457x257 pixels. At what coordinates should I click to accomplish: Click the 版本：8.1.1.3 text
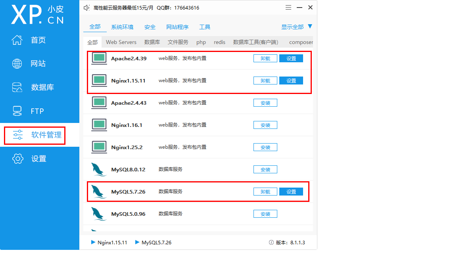[290, 242]
